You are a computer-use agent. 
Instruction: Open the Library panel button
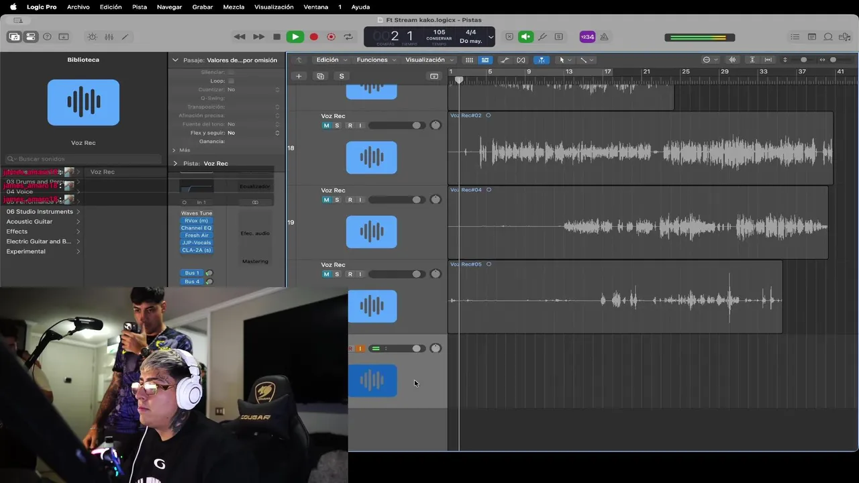pyautogui.click(x=13, y=37)
